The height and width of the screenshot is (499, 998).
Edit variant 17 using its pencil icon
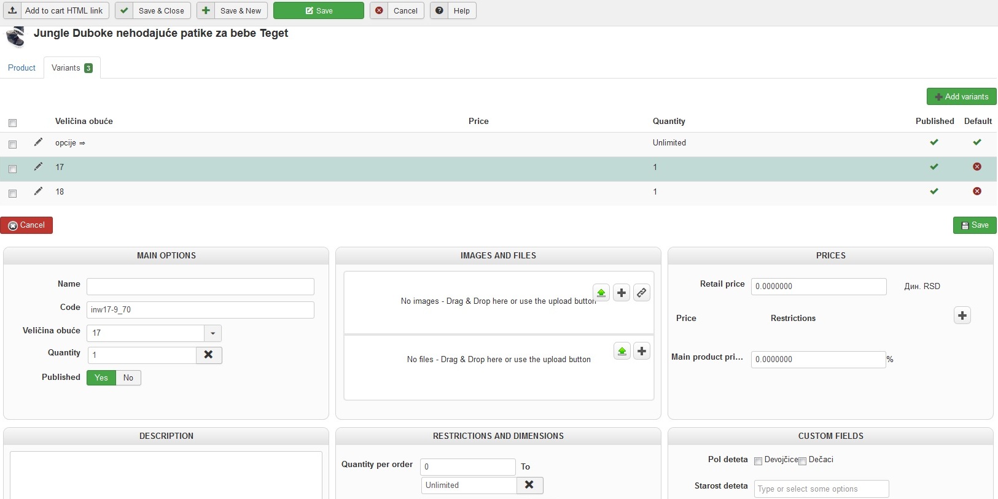38,167
